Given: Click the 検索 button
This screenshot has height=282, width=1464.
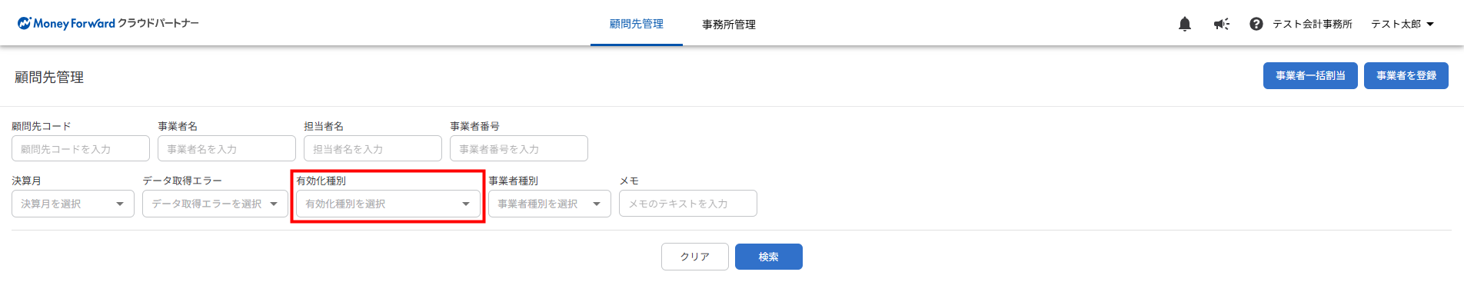Looking at the screenshot, I should pos(769,257).
